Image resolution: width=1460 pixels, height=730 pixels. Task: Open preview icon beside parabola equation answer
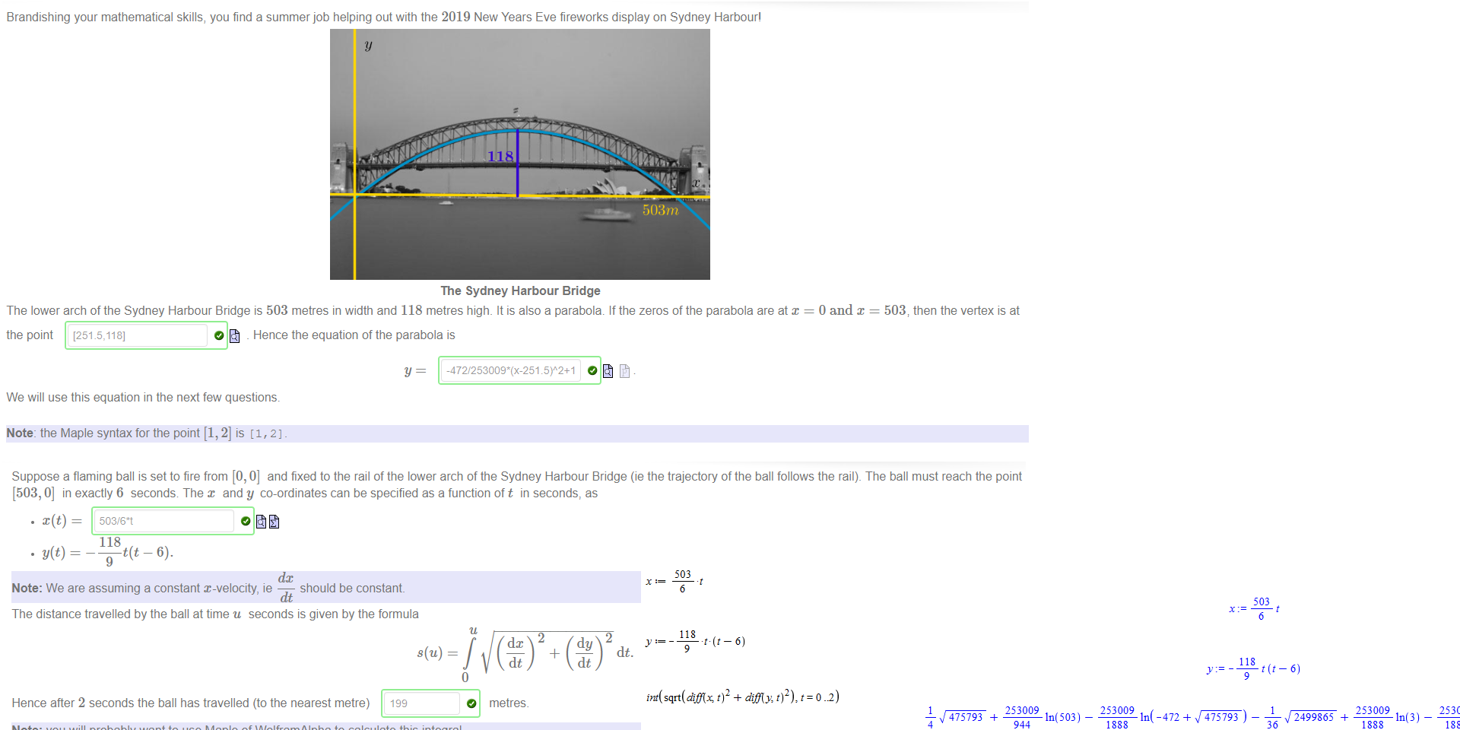click(608, 371)
